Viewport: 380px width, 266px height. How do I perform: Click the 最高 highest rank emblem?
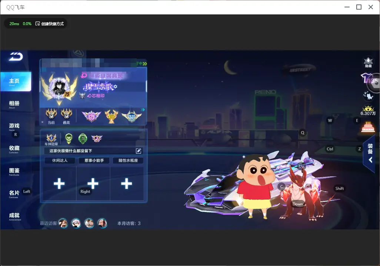point(66,114)
